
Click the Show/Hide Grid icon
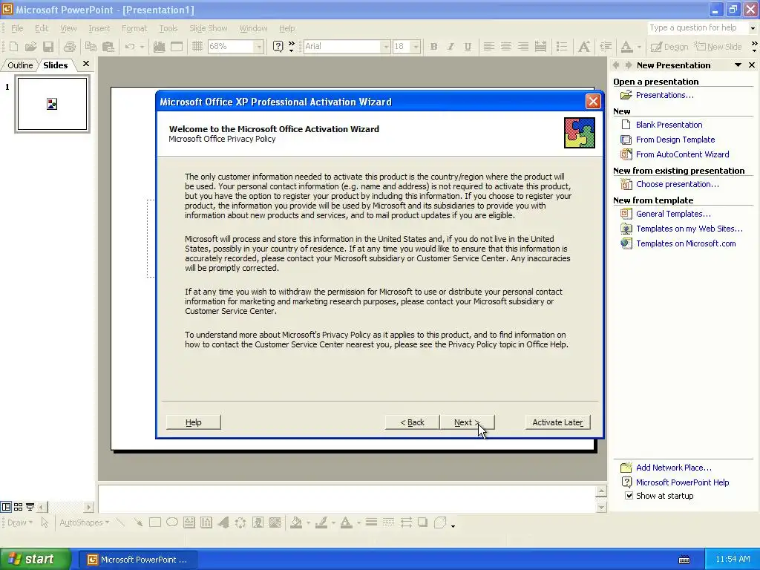tap(197, 47)
